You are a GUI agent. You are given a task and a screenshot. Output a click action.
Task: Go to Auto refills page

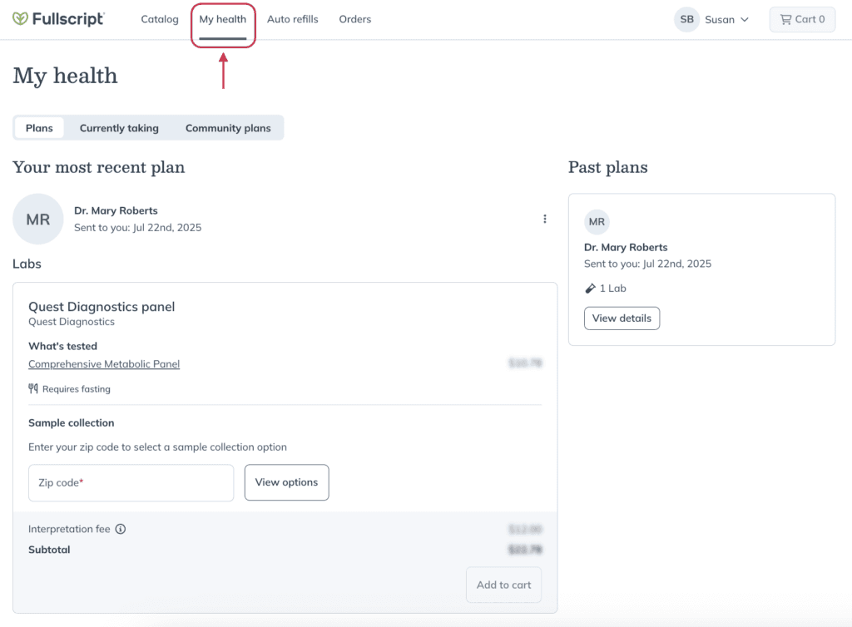tap(292, 19)
